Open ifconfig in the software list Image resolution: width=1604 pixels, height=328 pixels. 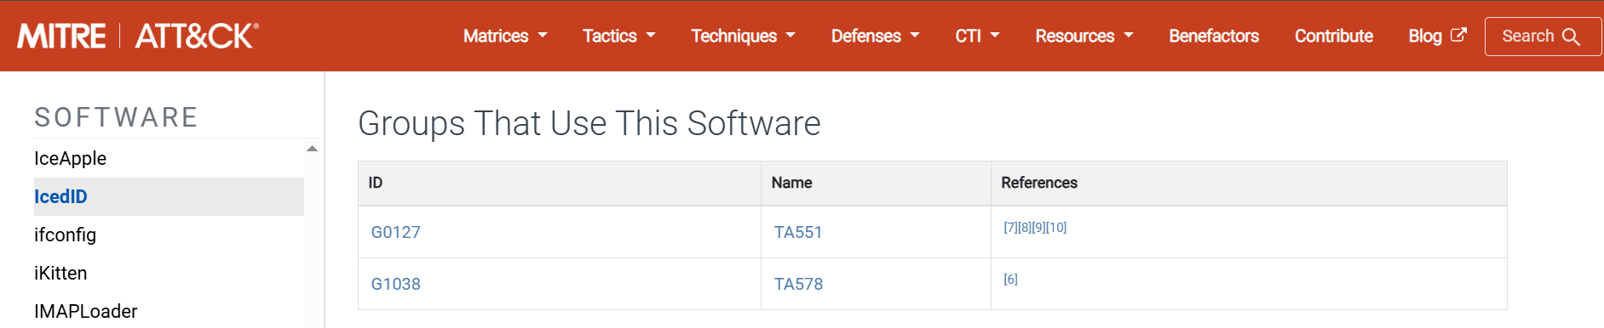pos(65,235)
